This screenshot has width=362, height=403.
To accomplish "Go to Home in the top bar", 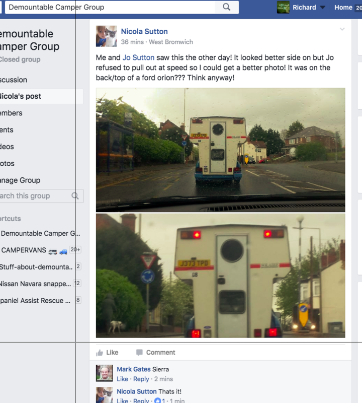I will [x=343, y=8].
